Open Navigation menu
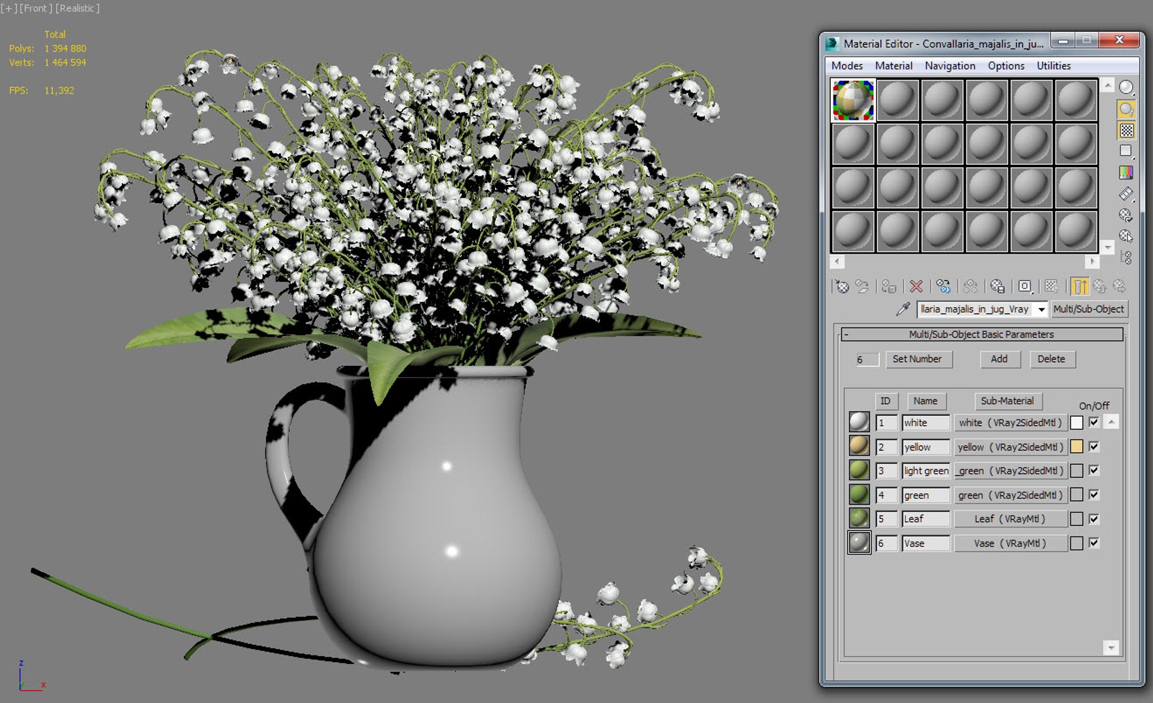Viewport: 1153px width, 703px height. [950, 66]
